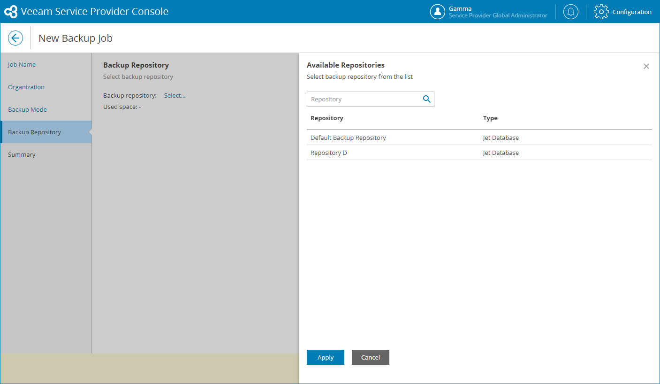Close the Available Repositories panel

click(646, 66)
